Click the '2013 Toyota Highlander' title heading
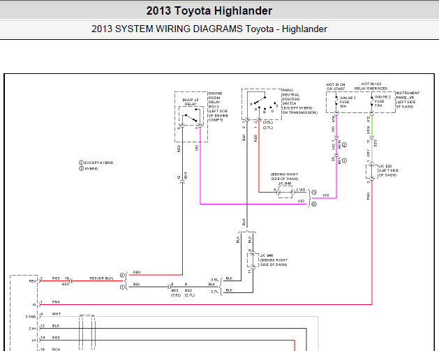This screenshot has width=439, height=351. (x=209, y=11)
